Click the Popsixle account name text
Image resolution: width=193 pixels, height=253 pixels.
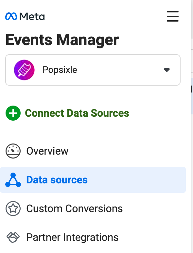[60, 70]
